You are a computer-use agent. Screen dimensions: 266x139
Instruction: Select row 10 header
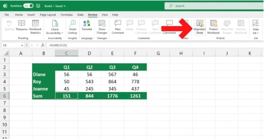pos(5,125)
